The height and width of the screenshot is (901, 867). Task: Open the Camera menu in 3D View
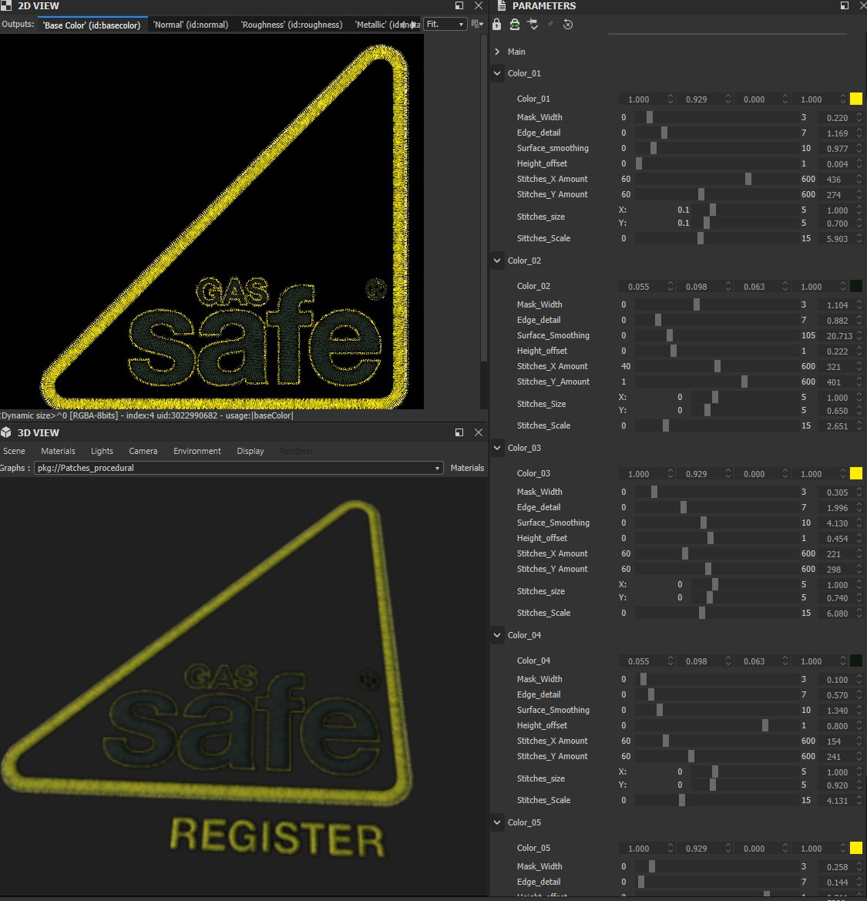click(x=143, y=451)
